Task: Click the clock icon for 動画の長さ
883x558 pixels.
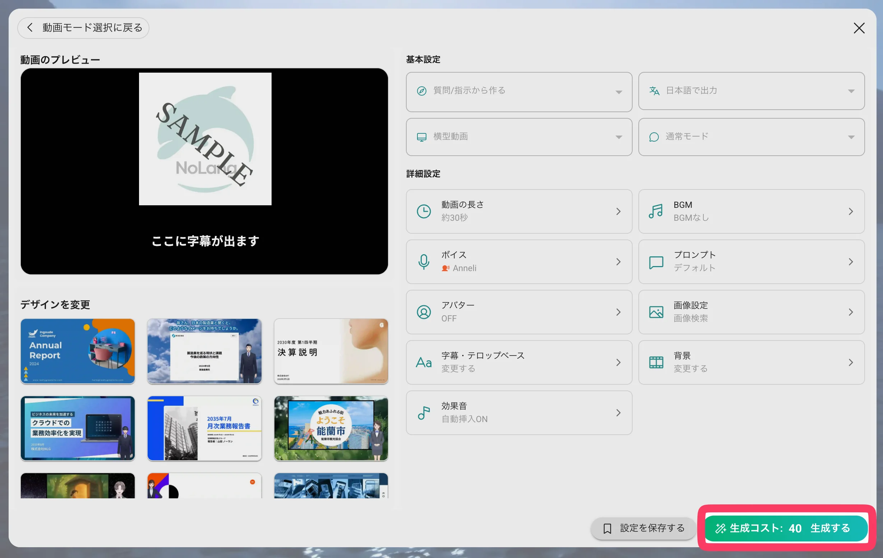Action: [424, 211]
